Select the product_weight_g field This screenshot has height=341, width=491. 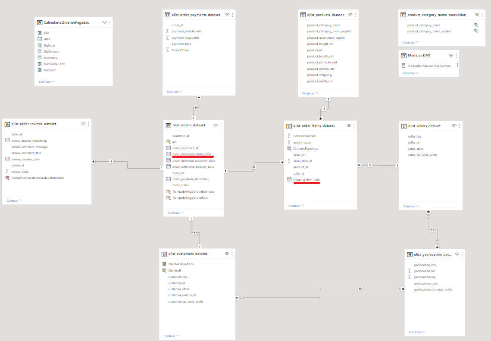click(x=319, y=75)
